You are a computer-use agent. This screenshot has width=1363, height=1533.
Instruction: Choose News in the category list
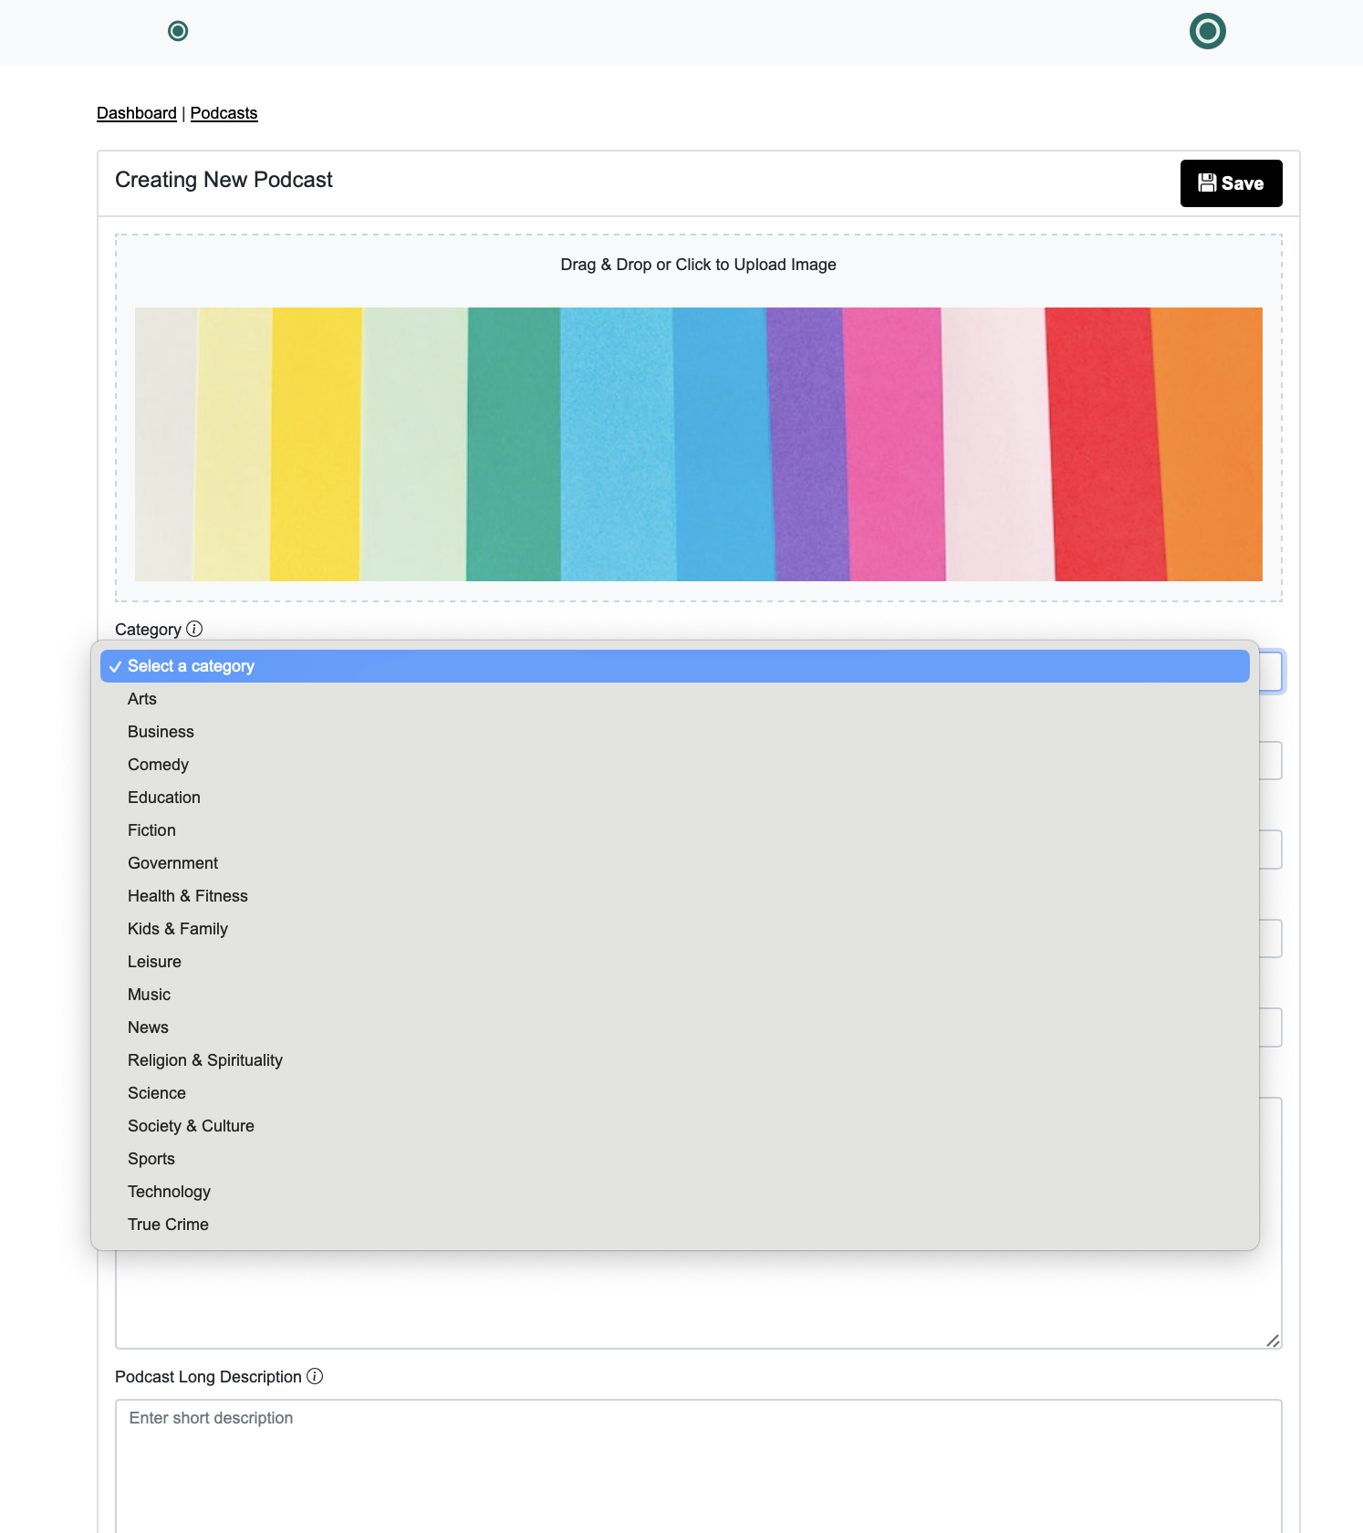click(675, 1027)
